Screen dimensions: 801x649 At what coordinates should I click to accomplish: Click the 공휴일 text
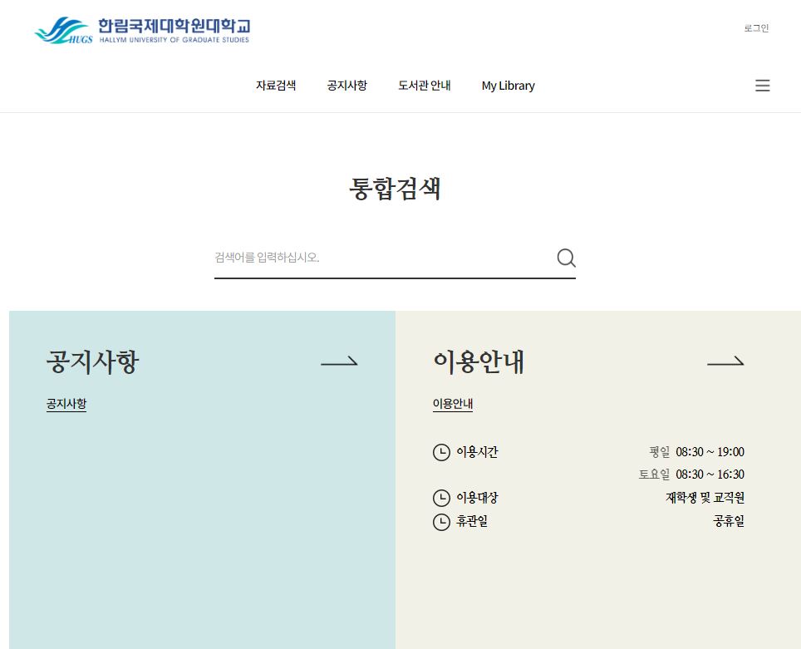click(729, 521)
